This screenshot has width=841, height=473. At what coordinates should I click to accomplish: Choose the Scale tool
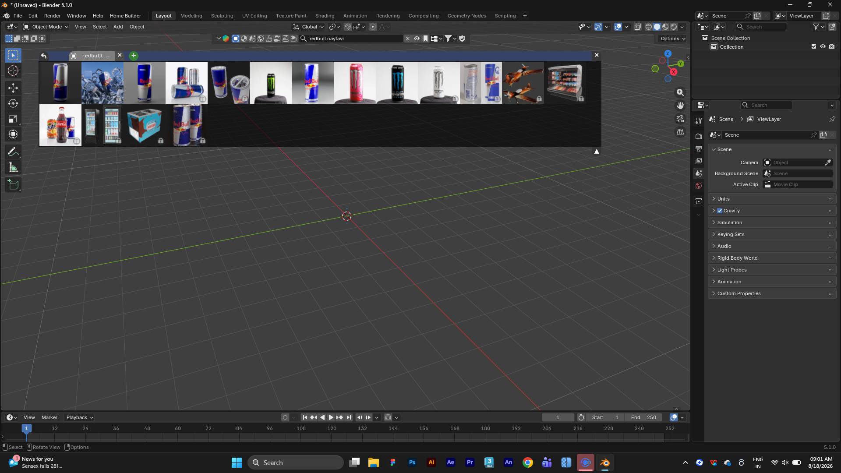pos(13,119)
